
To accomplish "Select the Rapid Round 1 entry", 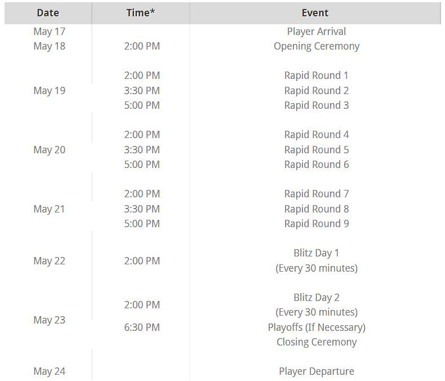I will pyautogui.click(x=317, y=76).
